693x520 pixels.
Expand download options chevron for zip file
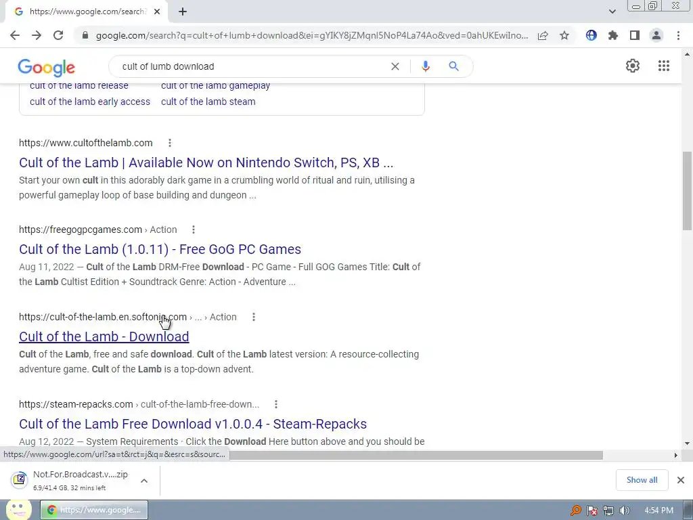[144, 481]
